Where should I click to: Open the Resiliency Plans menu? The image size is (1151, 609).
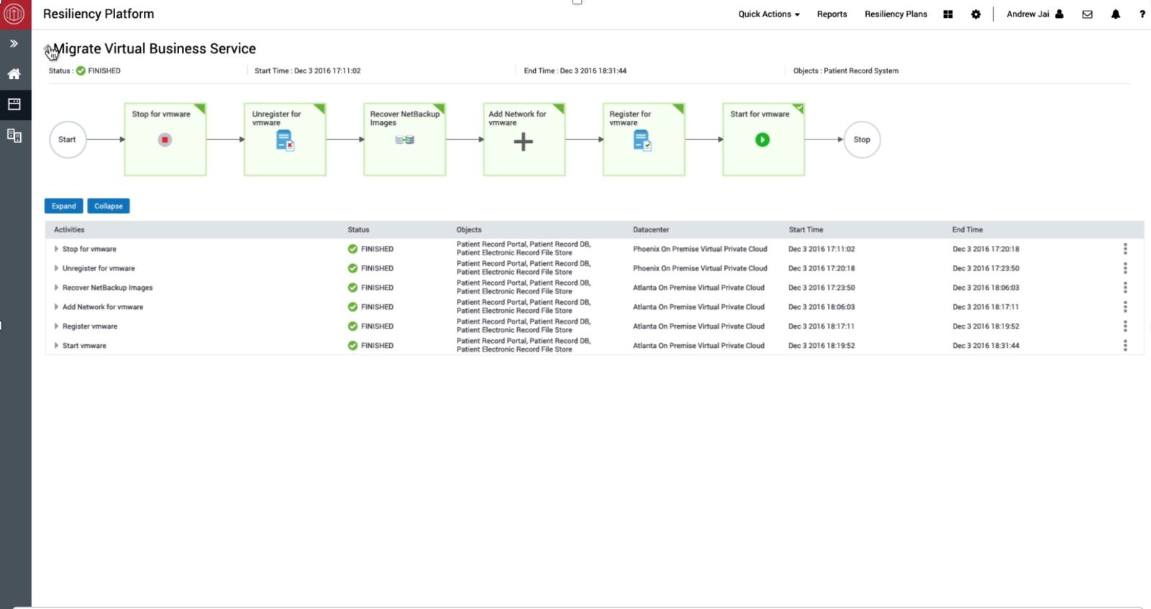[896, 14]
